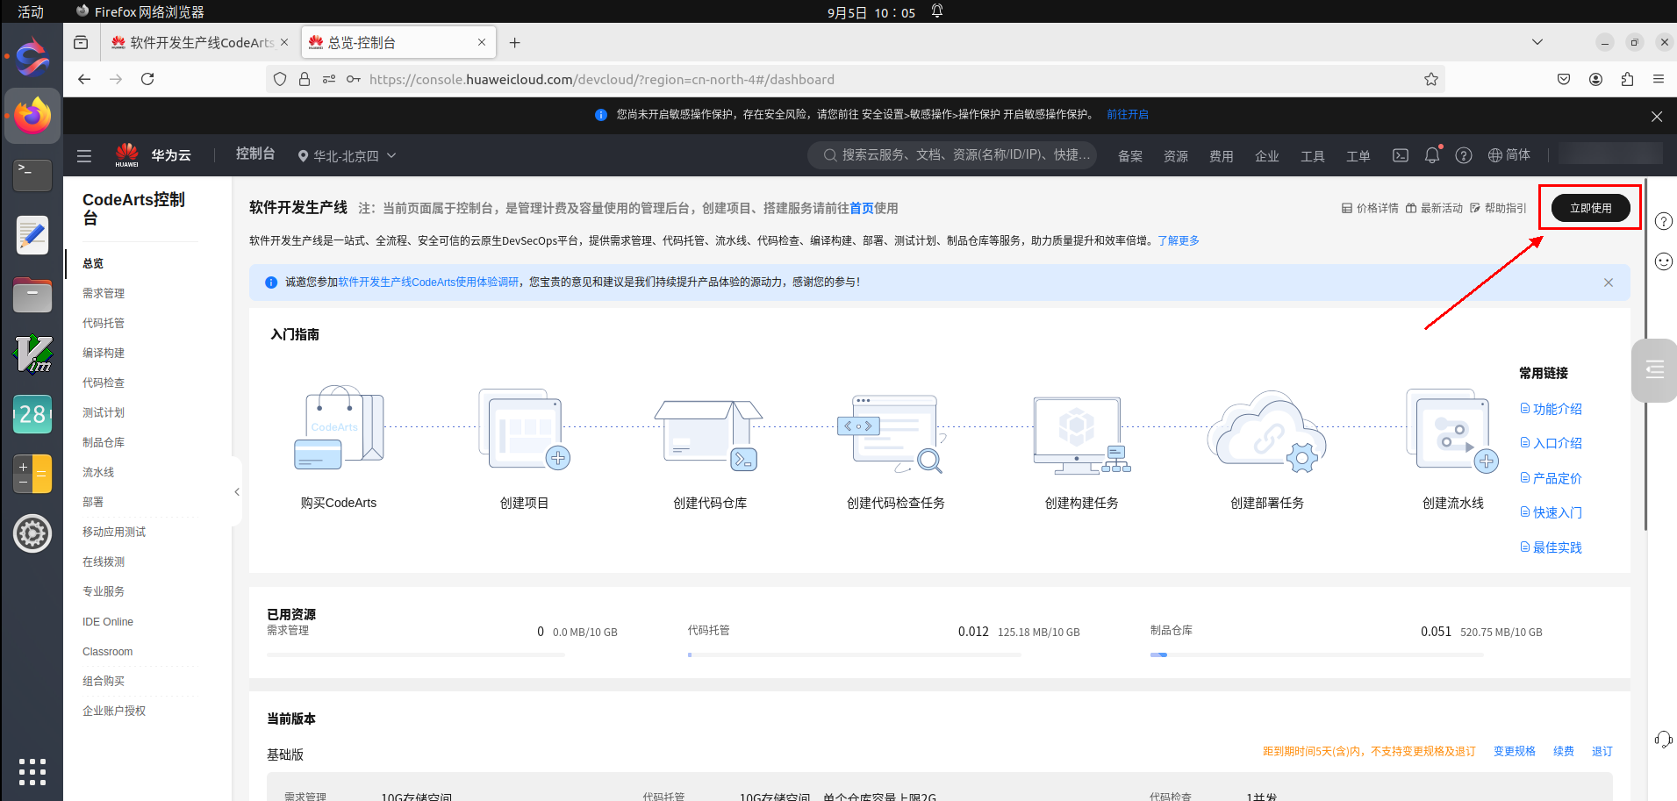
Task: Focus the cloud service search box
Action: [952, 155]
